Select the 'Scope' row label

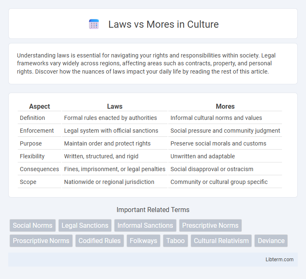coord(28,182)
